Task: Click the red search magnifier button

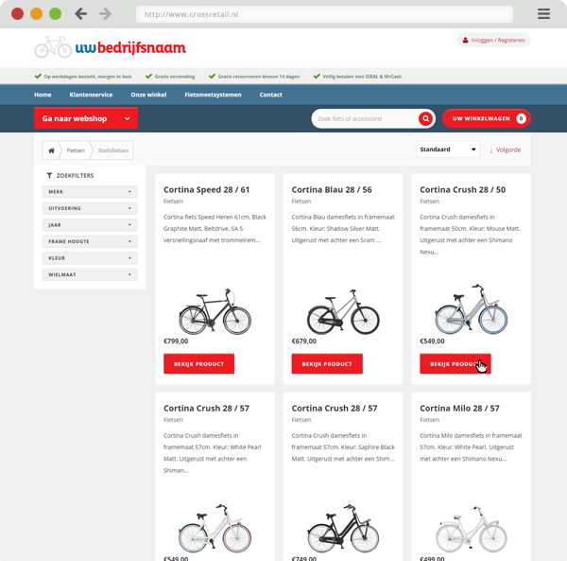Action: [425, 118]
